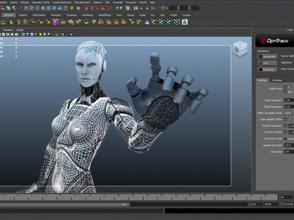Expand the arrow before No Anim
294x220 pixels.
[281, 204]
